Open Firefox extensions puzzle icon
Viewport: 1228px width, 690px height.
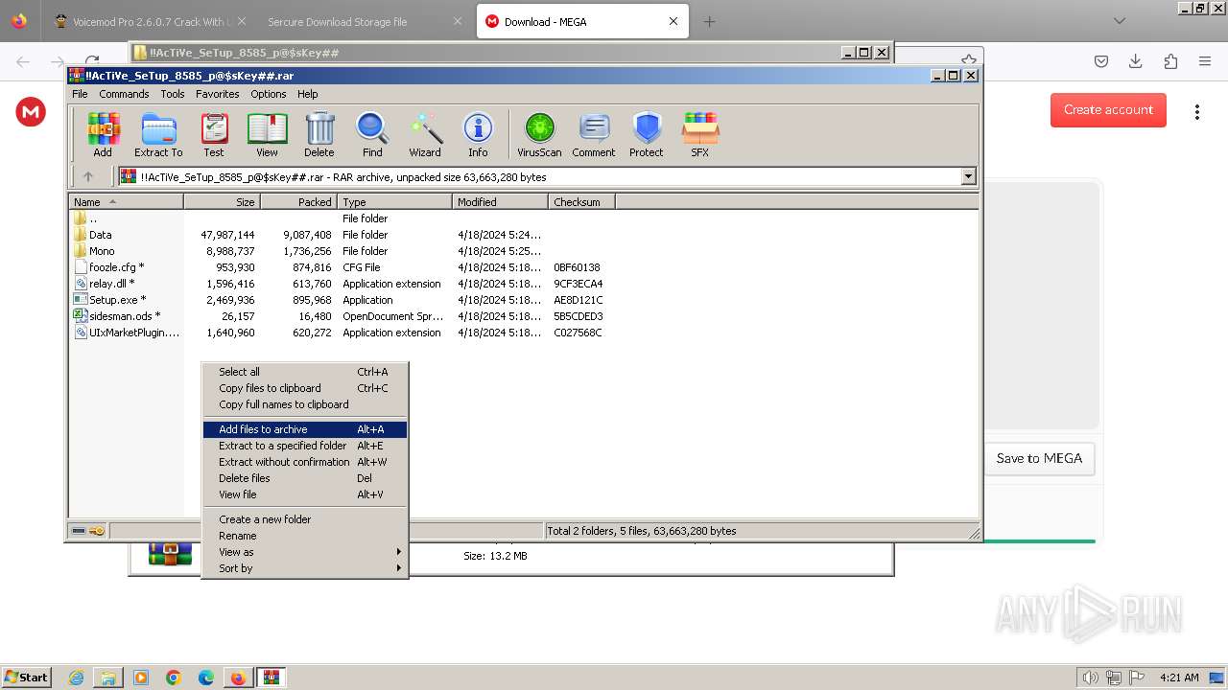(x=1170, y=61)
